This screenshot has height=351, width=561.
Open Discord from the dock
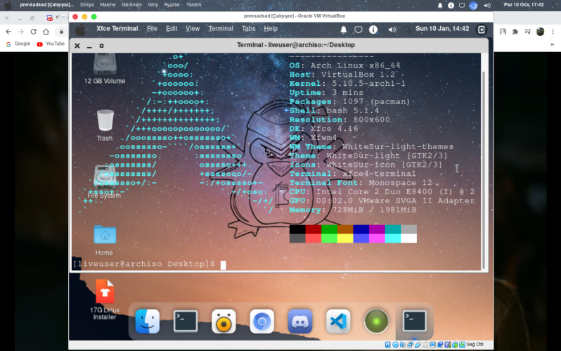pos(300,321)
